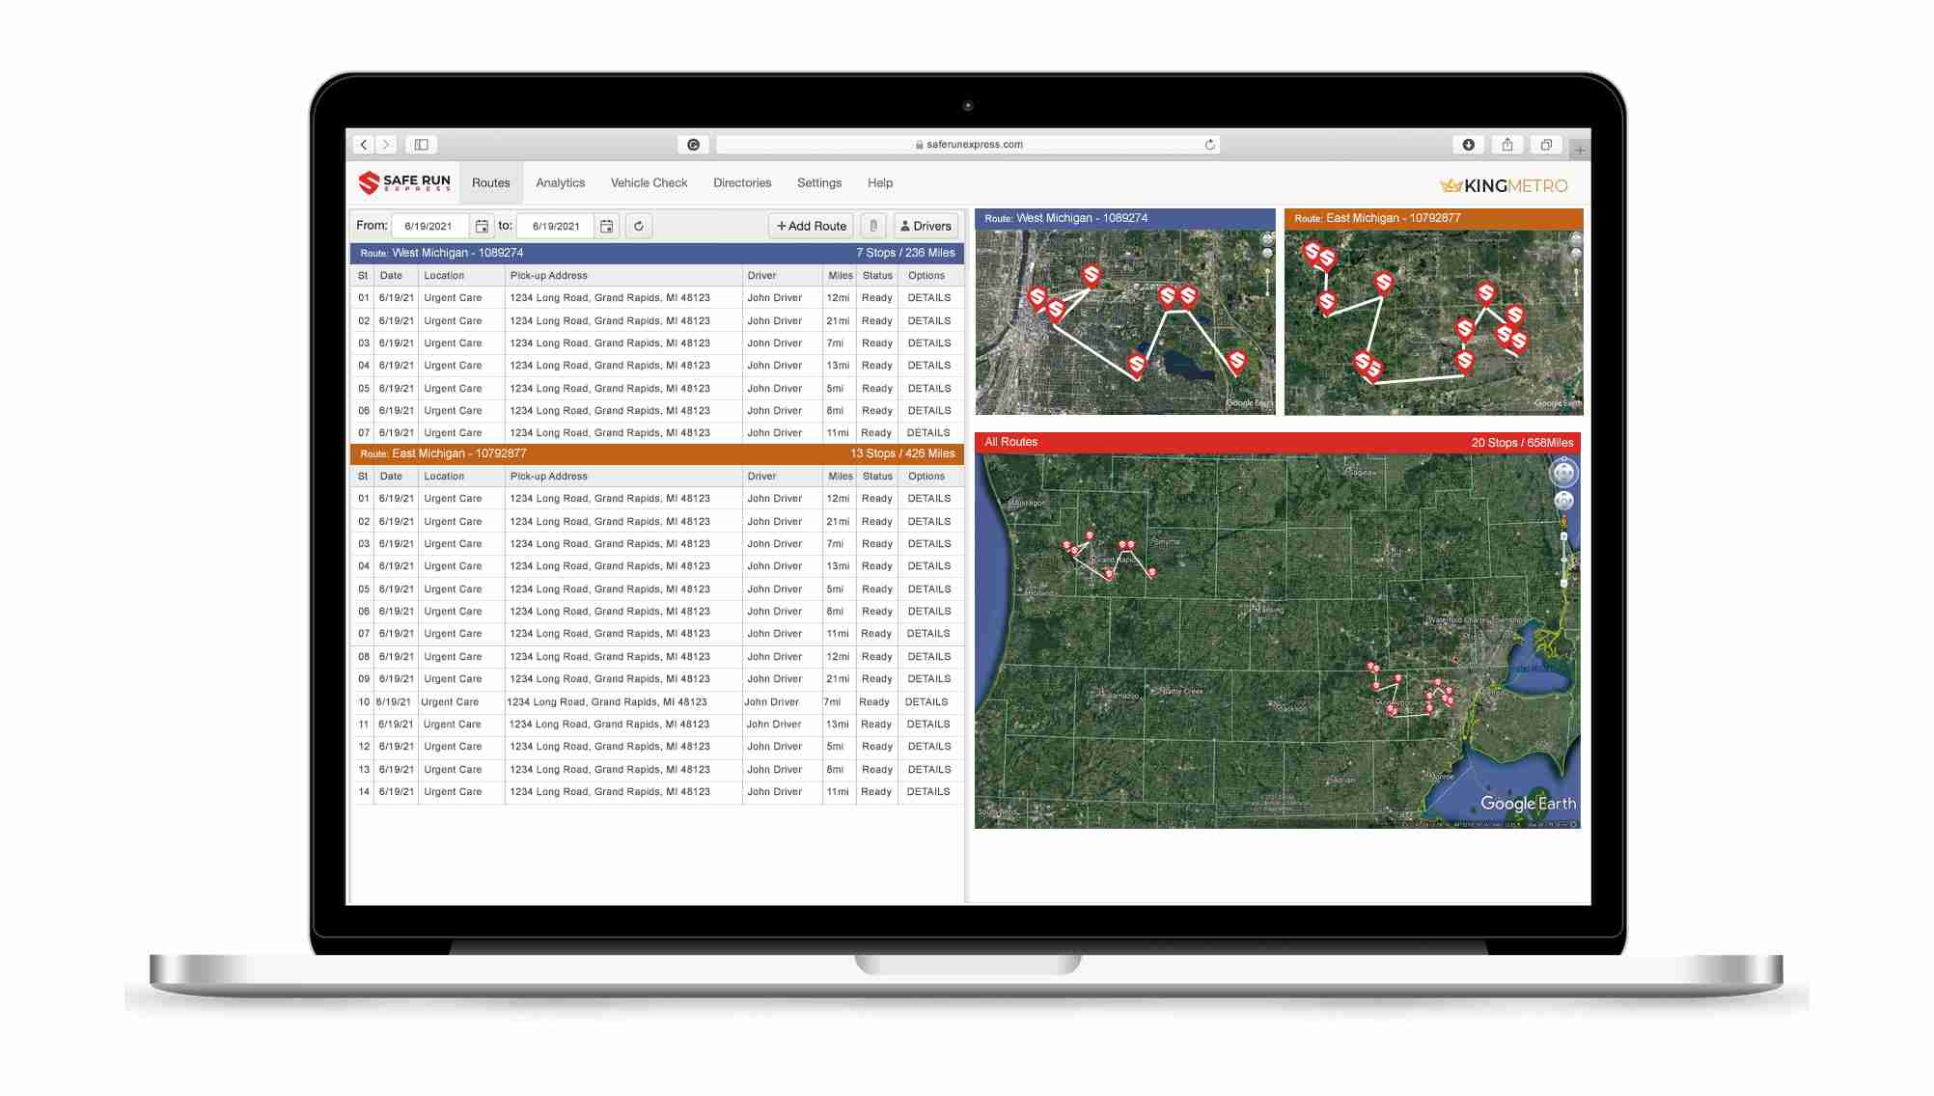This screenshot has height=1096, width=1934.
Task: Open the From date calendar picker
Action: [x=482, y=226]
